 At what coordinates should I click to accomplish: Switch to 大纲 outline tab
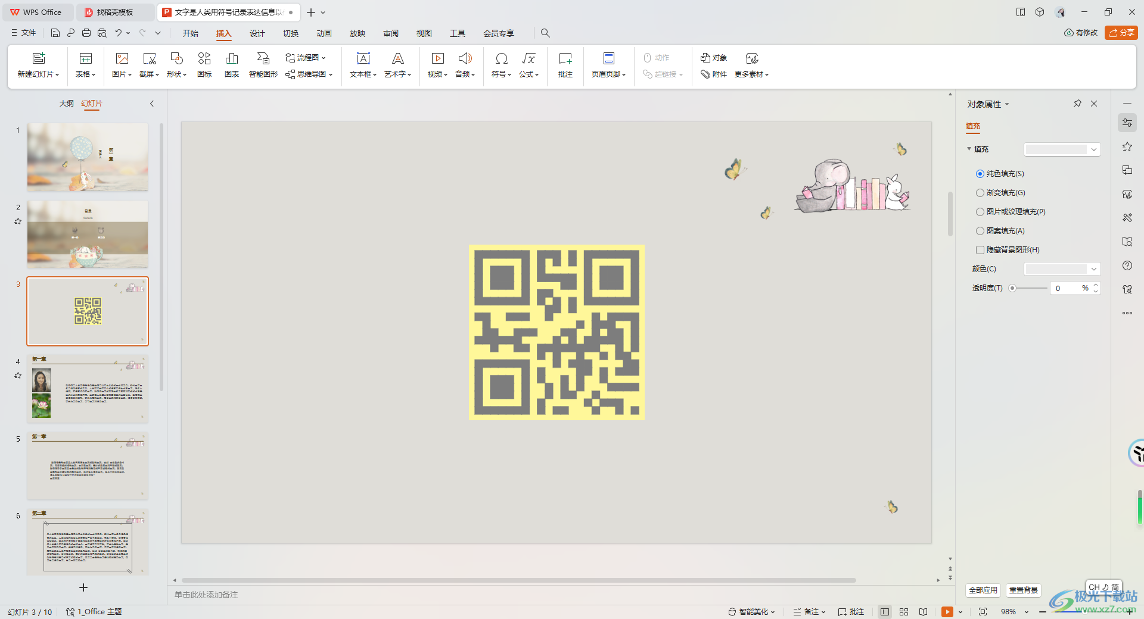[x=67, y=104]
